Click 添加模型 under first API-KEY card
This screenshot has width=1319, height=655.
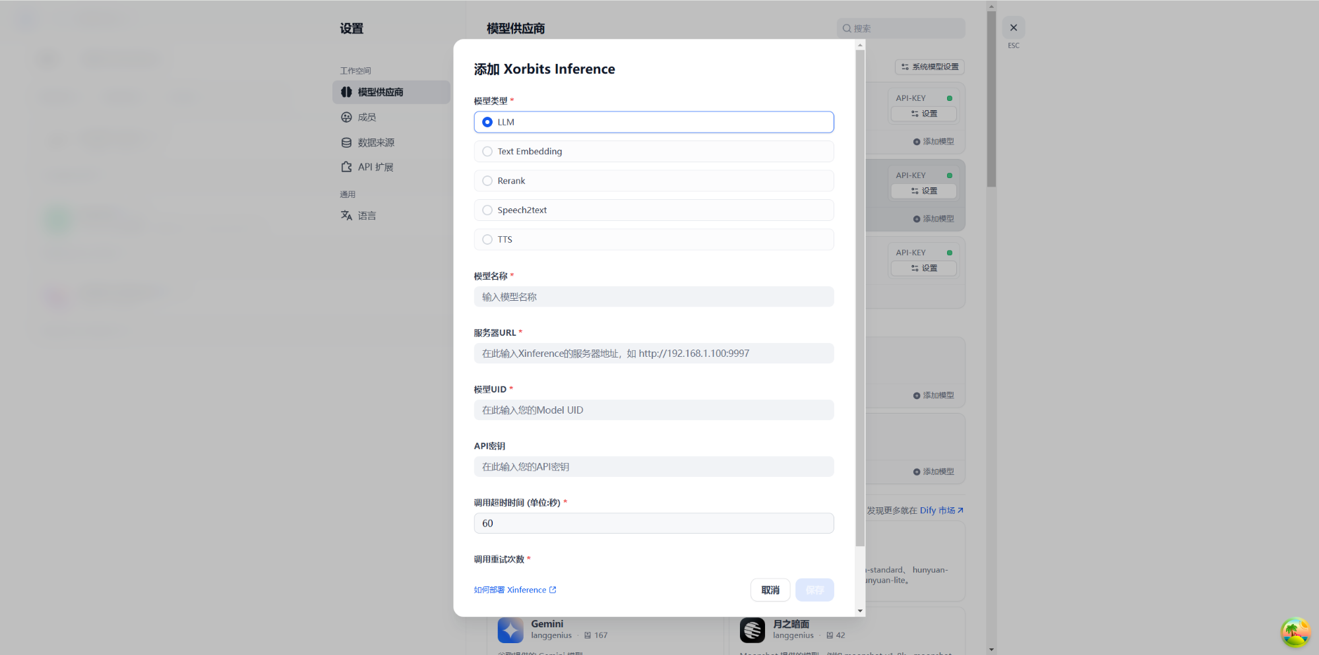[x=933, y=142]
